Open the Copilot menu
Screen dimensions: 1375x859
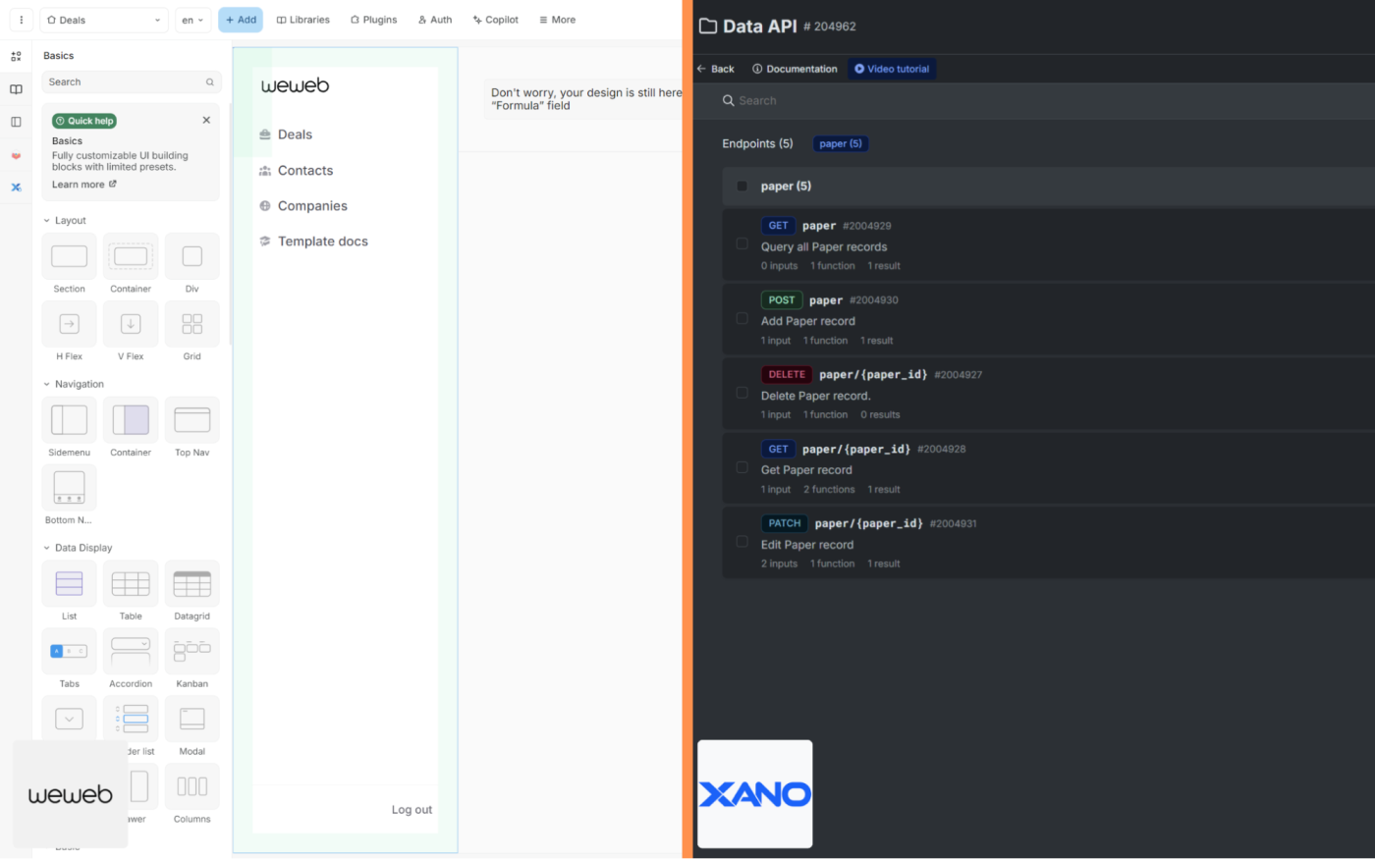pyautogui.click(x=496, y=20)
